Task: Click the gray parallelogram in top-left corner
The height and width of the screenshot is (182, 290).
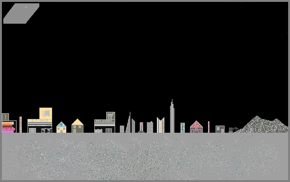Action: pos(21,13)
